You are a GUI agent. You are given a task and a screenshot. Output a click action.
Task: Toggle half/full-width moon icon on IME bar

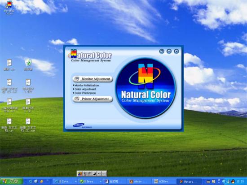tap(94, 173)
